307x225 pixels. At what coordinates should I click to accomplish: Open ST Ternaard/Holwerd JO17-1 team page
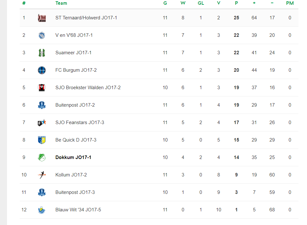[x=86, y=18]
